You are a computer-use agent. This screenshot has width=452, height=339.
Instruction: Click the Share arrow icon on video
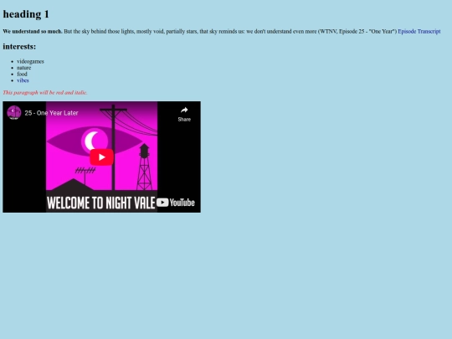(x=184, y=110)
